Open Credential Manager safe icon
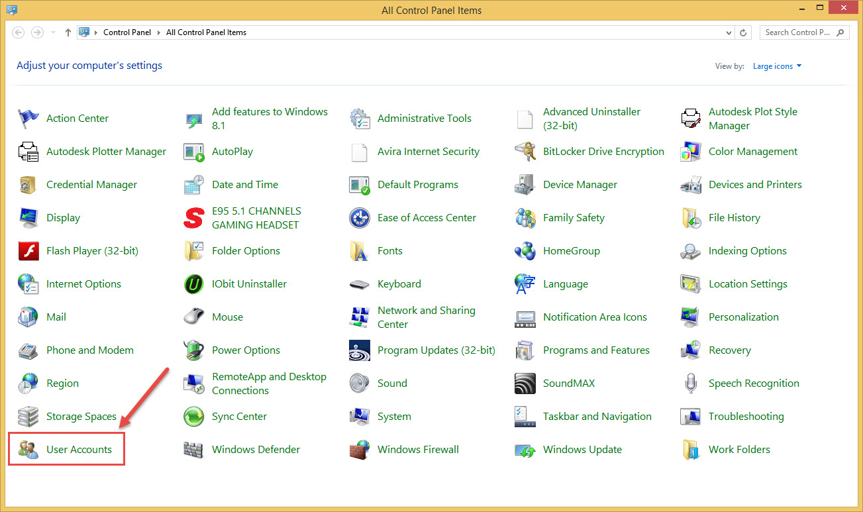The height and width of the screenshot is (512, 863). coord(28,185)
